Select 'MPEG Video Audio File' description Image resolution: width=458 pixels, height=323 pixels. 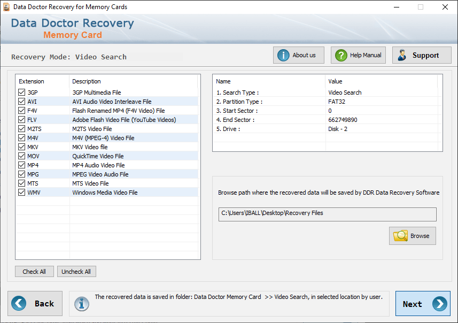pyautogui.click(x=100, y=174)
